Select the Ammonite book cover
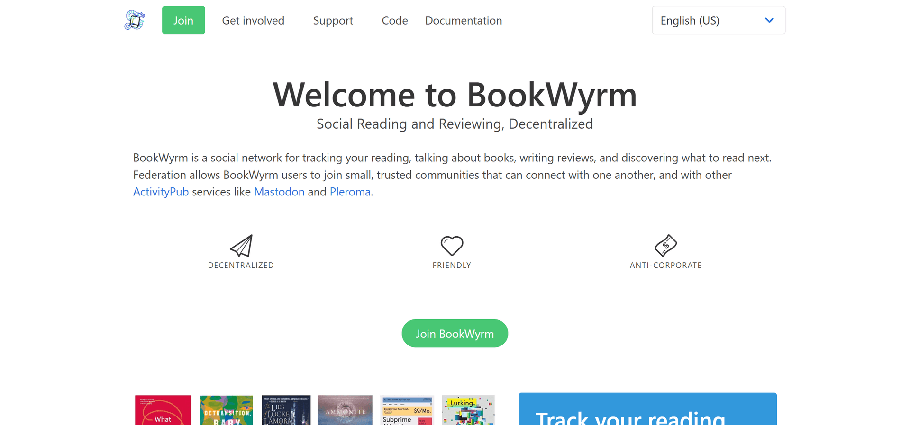The width and height of the screenshot is (910, 425). pos(346,410)
